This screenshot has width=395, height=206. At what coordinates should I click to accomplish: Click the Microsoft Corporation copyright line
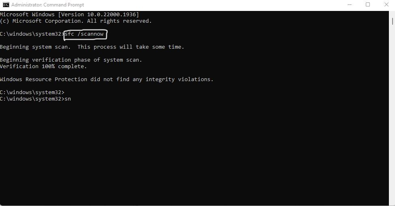coord(76,21)
